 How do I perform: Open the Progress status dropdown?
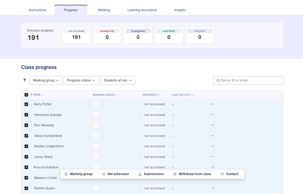[x=81, y=80]
